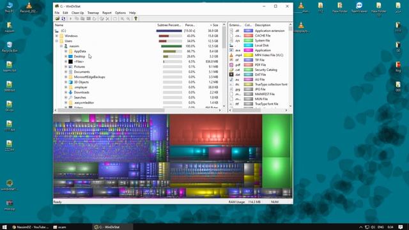Click the color swatch for CACHE File
This screenshot has width=409, height=230.
coord(249,36)
